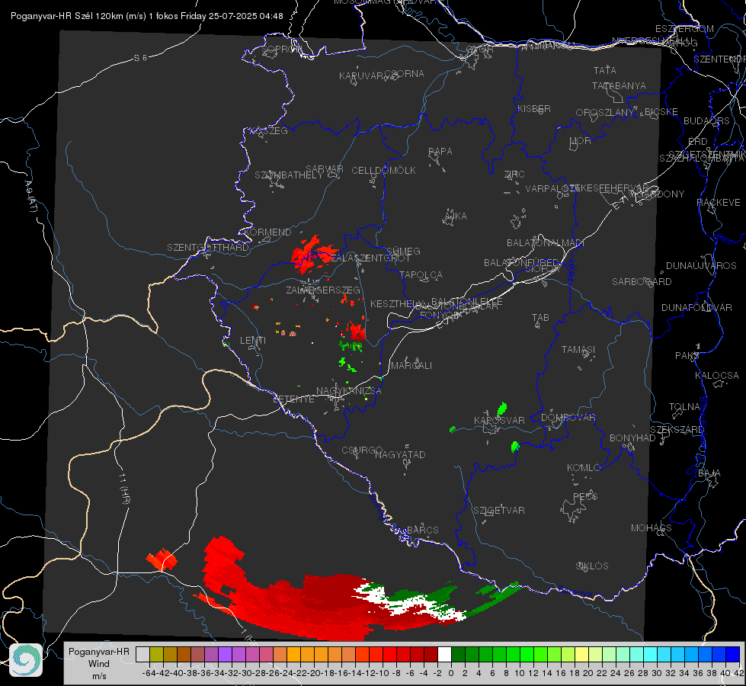Click the KISBER city label
This screenshot has width=746, height=686.
click(x=534, y=108)
